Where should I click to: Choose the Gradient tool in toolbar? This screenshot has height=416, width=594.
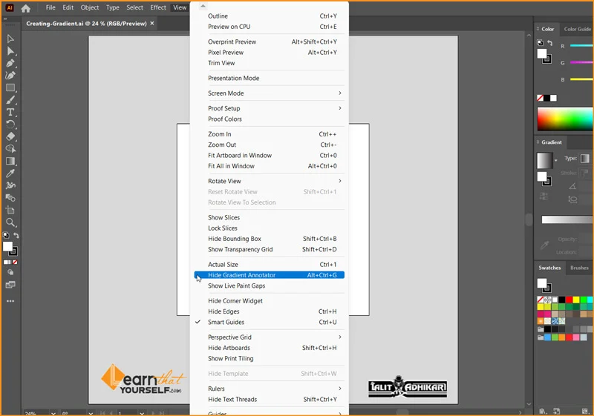(10, 161)
